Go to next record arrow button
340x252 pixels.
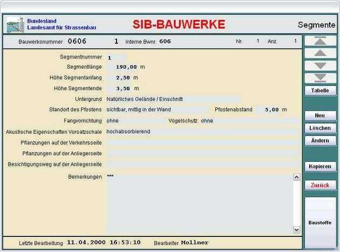pyautogui.click(x=320, y=66)
